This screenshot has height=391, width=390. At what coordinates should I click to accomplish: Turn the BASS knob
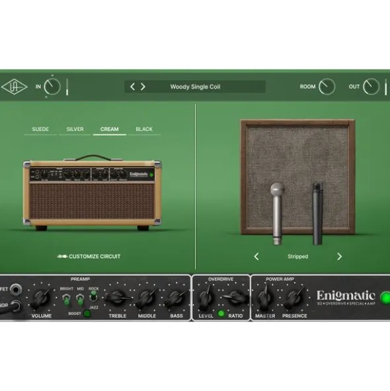(x=176, y=298)
